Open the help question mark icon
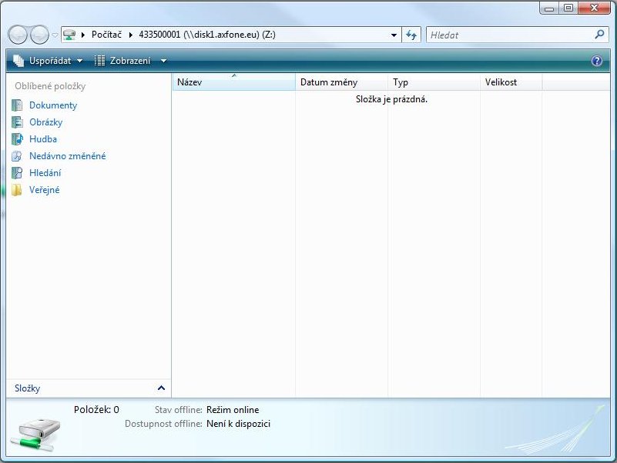Image resolution: width=617 pixels, height=463 pixels. coord(596,61)
